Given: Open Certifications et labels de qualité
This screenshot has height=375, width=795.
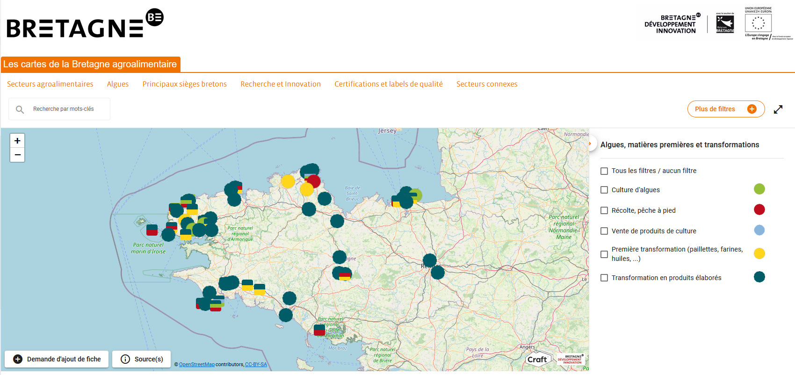Looking at the screenshot, I should (x=389, y=84).
